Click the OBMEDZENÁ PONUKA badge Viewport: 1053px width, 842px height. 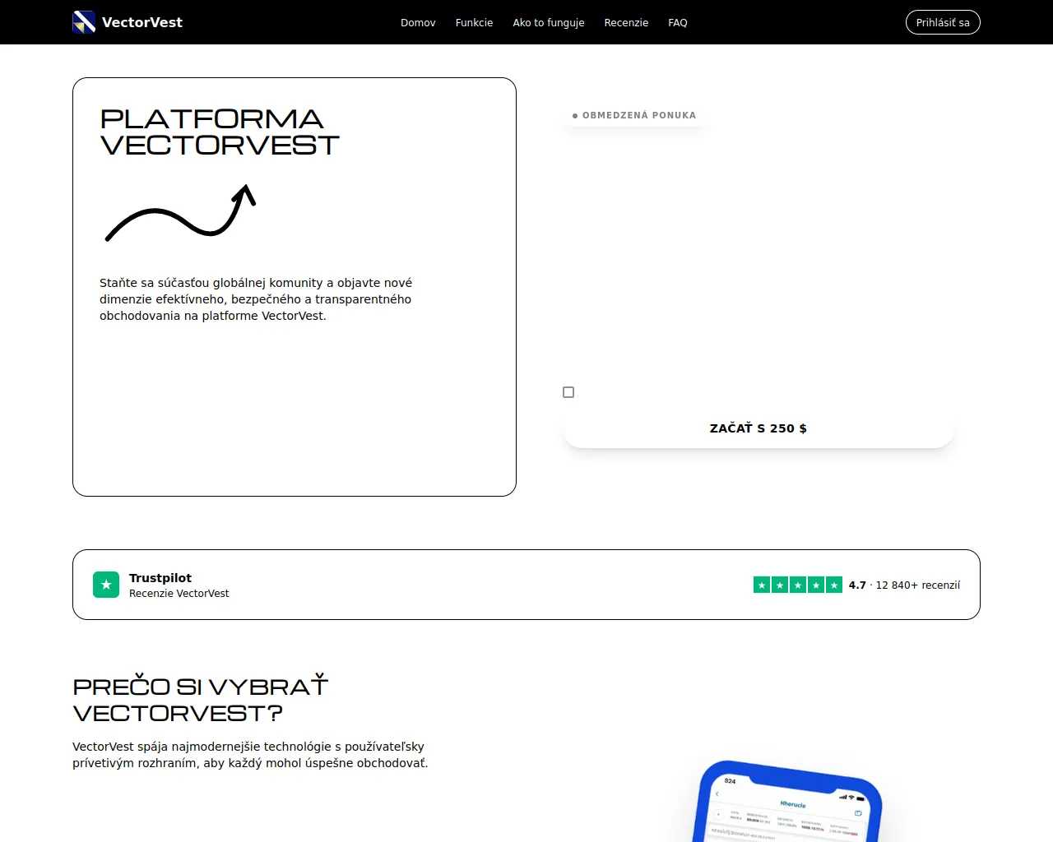tap(634, 115)
